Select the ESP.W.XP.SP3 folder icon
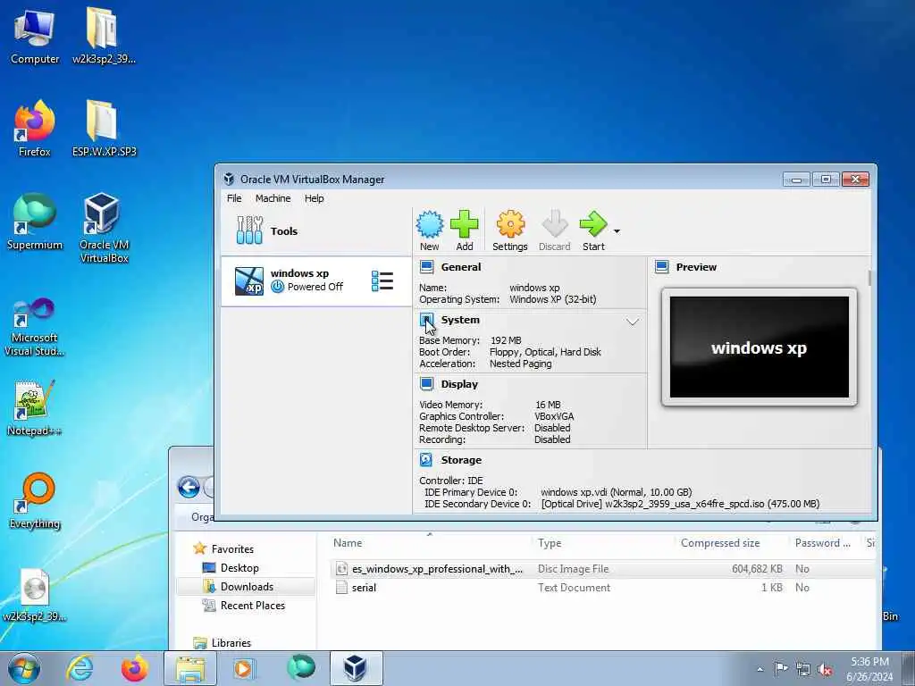The width and height of the screenshot is (915, 686). (104, 129)
